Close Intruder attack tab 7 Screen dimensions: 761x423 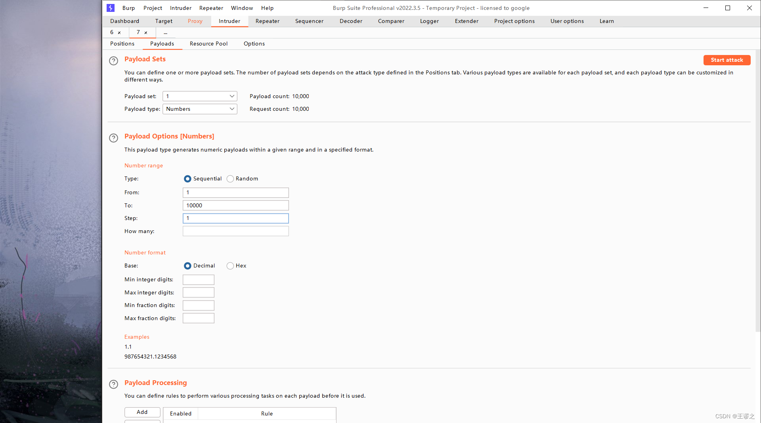coord(146,33)
